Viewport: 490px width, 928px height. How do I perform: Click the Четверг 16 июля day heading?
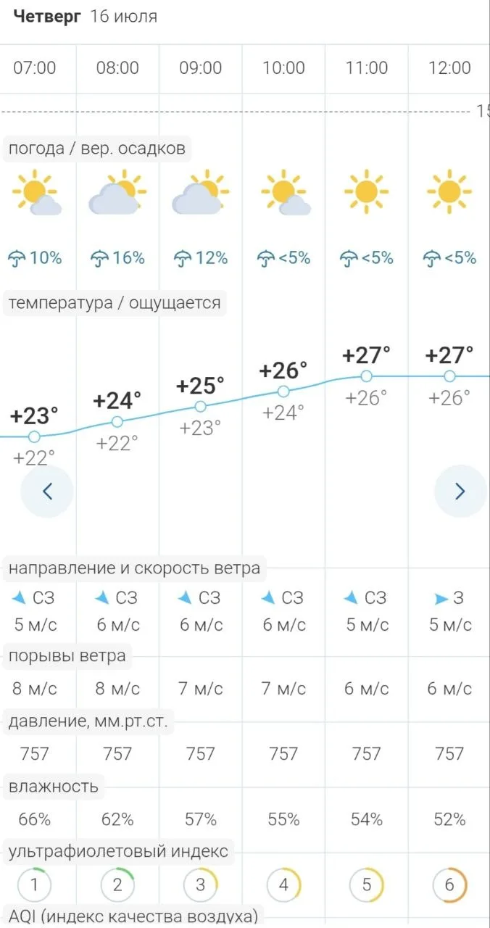click(x=86, y=16)
